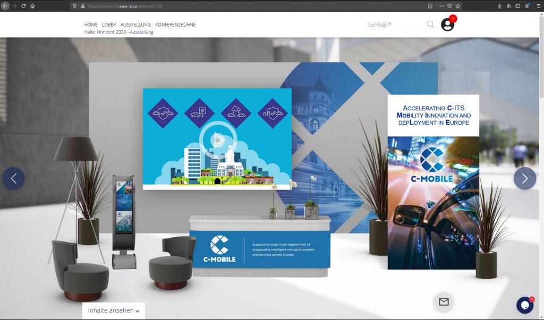Click the magnifying glass search icon
Screen dimensions: 544x320
click(x=430, y=24)
